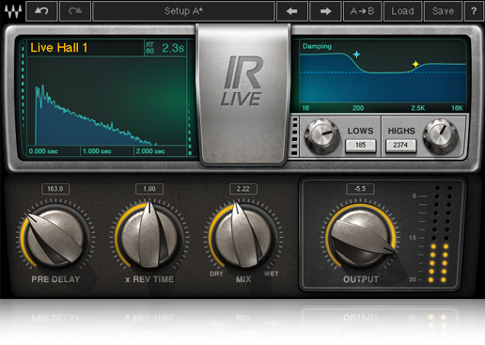Click the HIGHS frequency value 2374 field
The width and height of the screenshot is (485, 345).
(x=400, y=146)
